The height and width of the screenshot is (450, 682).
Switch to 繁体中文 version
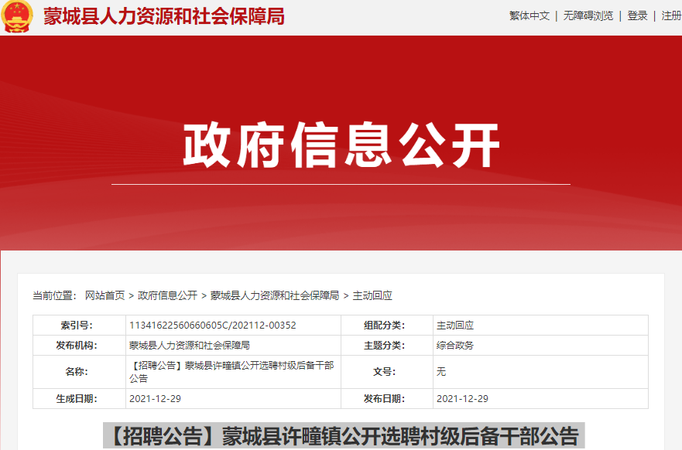pos(529,16)
